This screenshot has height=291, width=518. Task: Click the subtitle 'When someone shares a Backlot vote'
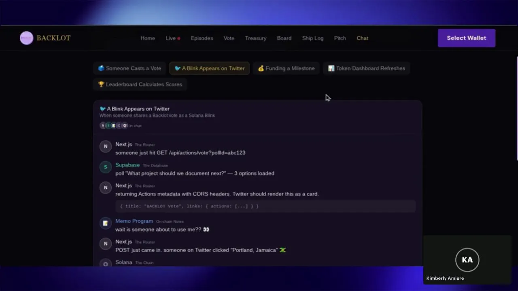tap(157, 116)
